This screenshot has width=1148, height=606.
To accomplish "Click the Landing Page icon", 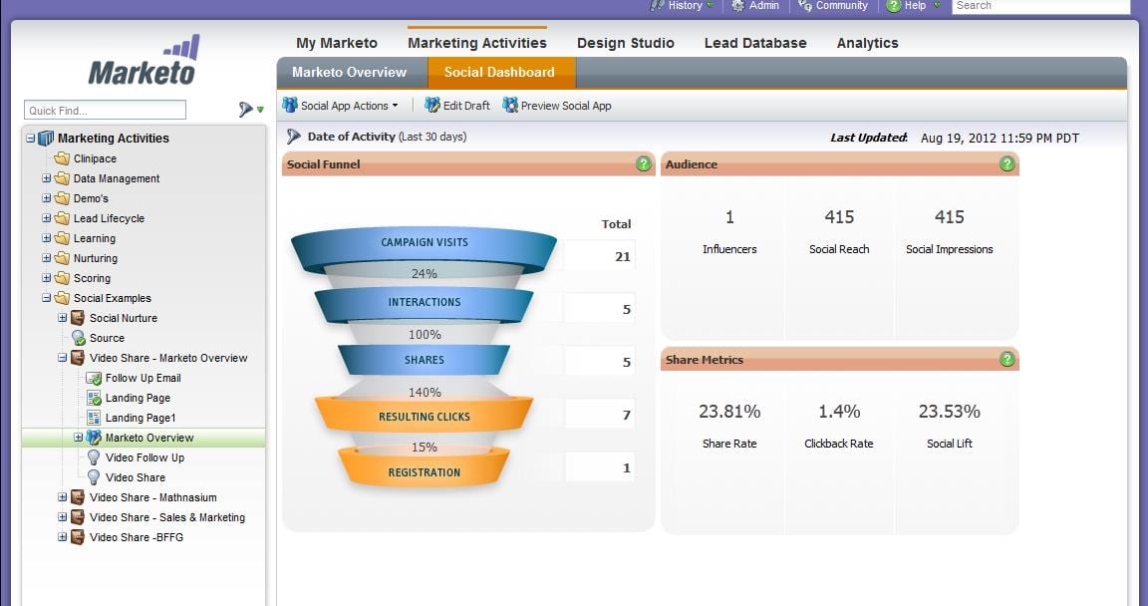I will [x=94, y=398].
